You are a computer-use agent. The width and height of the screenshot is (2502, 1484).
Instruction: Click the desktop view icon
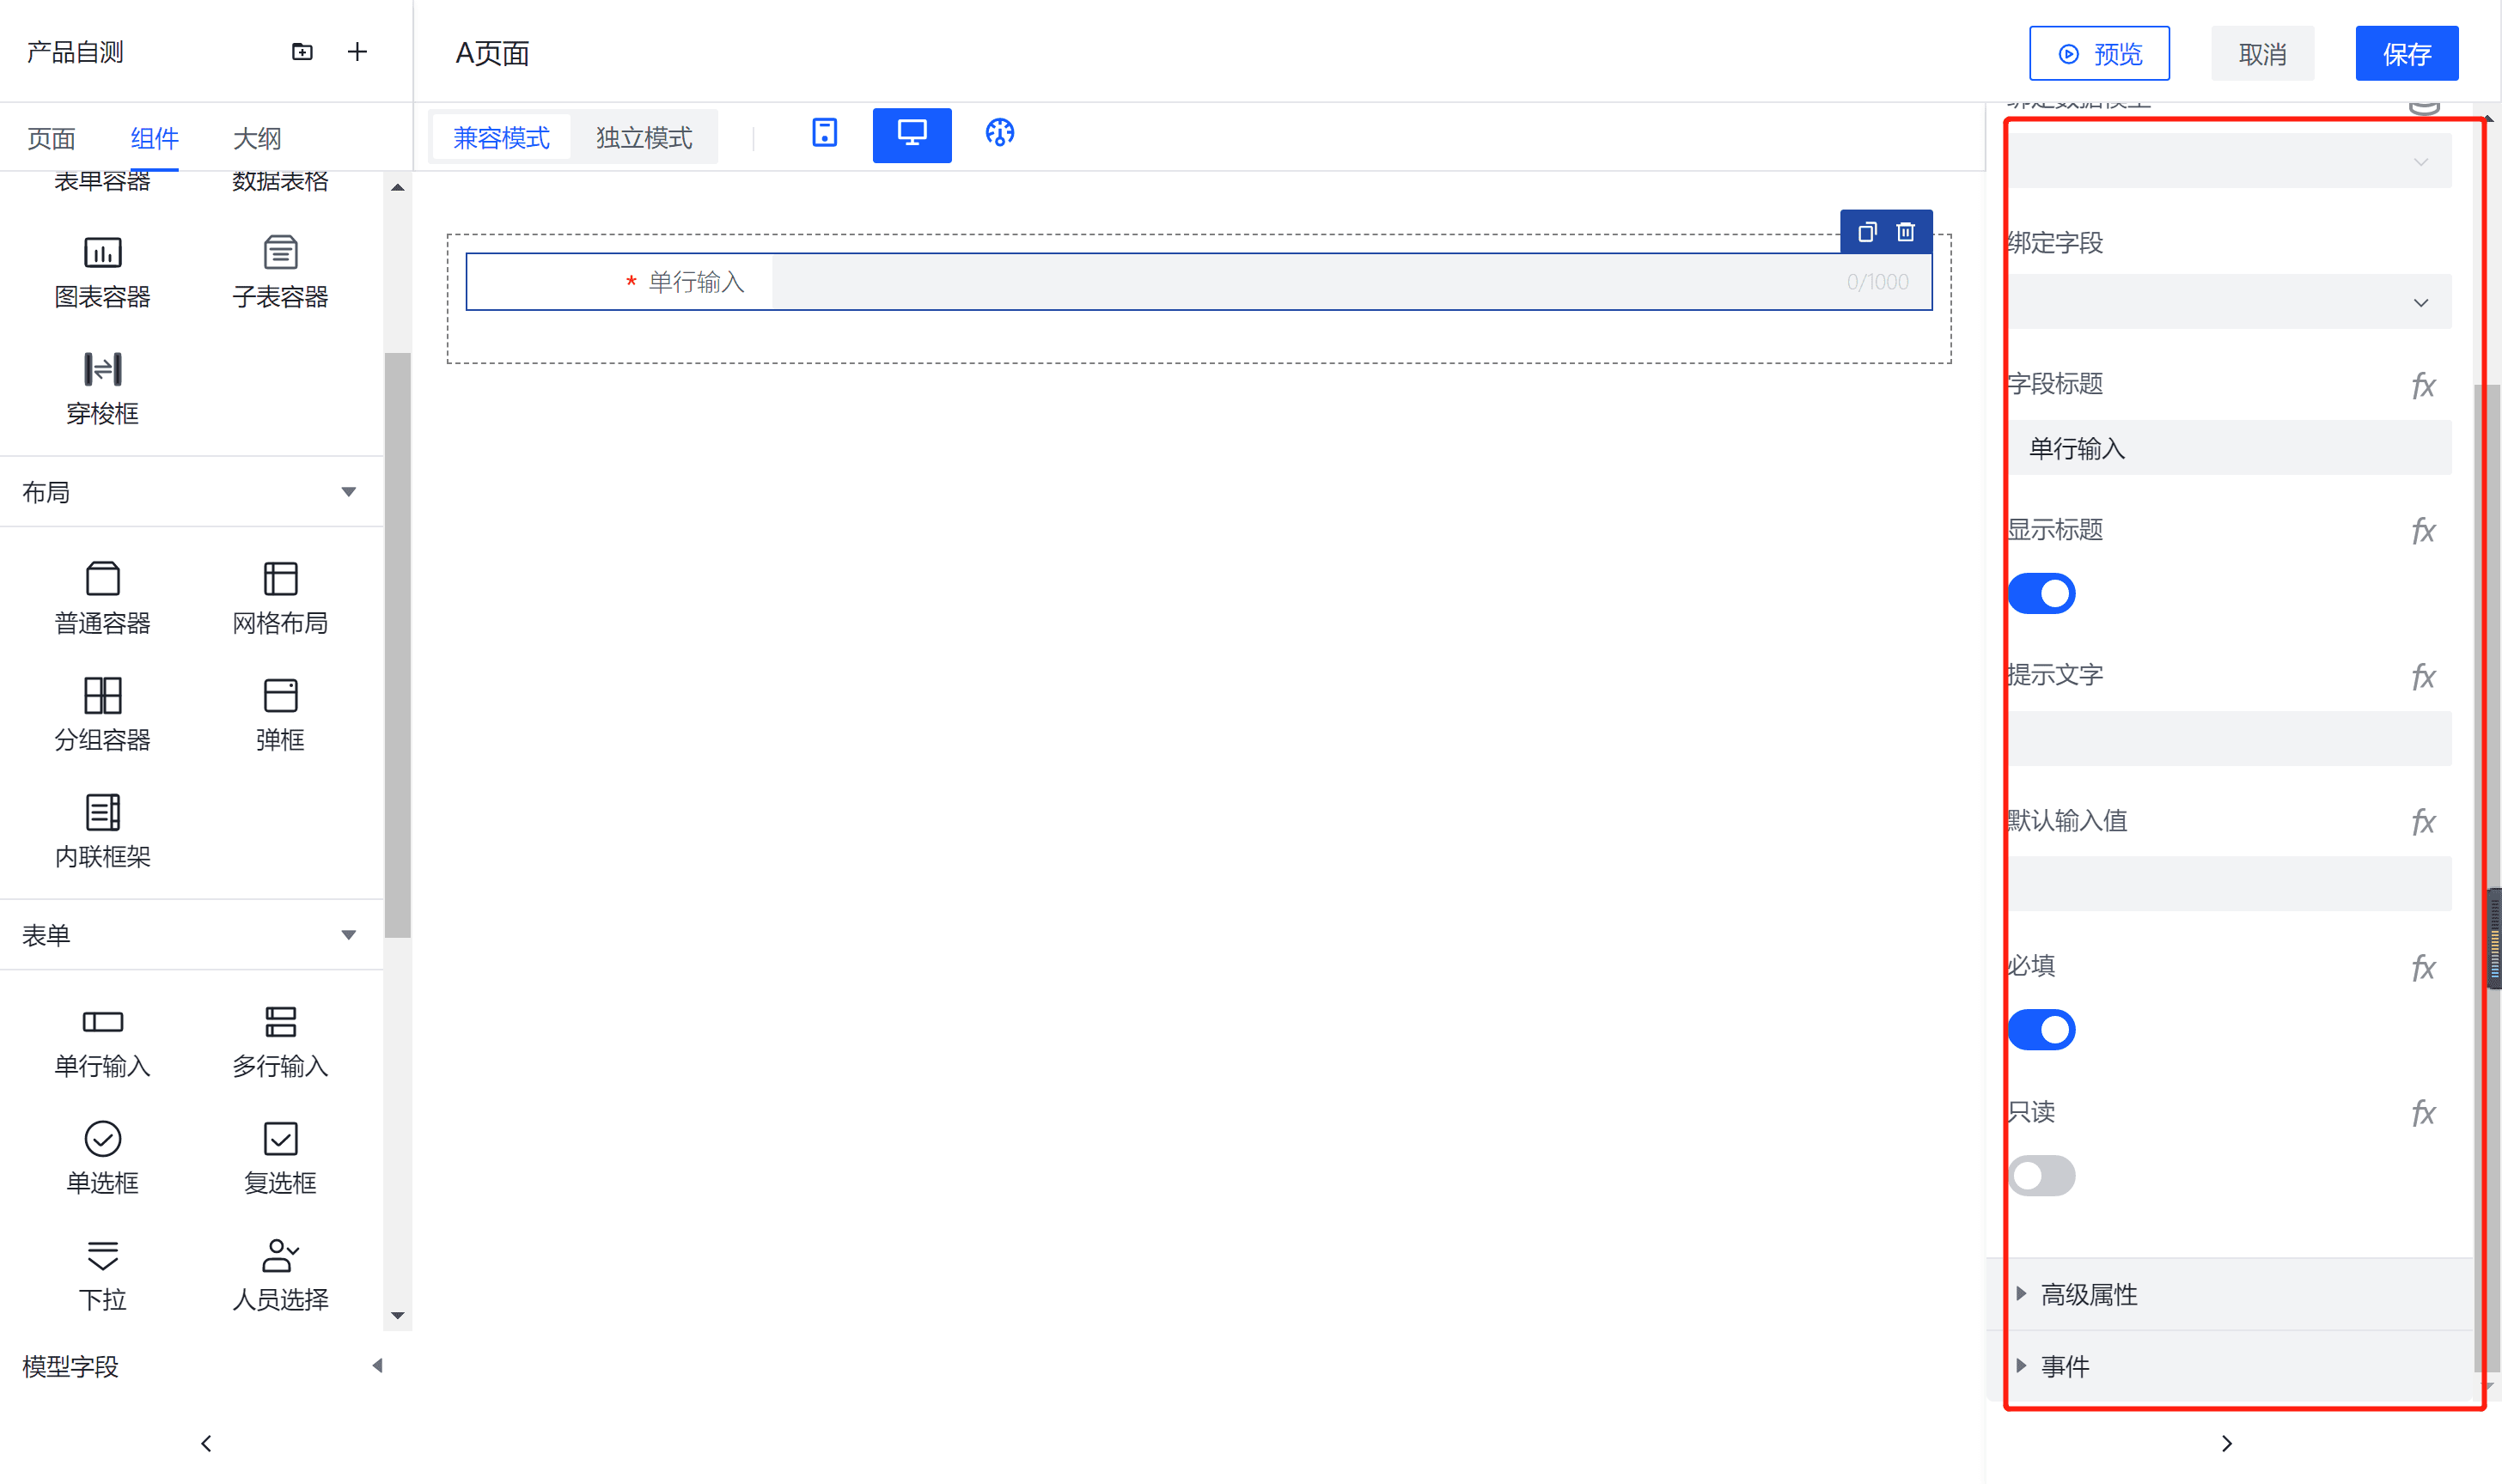912,134
